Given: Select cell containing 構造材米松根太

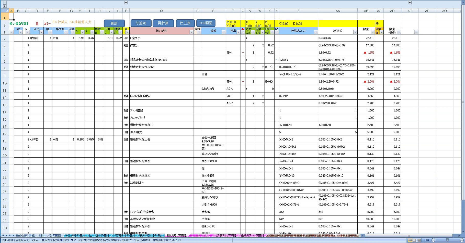Looking at the screenshot, I should click(161, 176).
